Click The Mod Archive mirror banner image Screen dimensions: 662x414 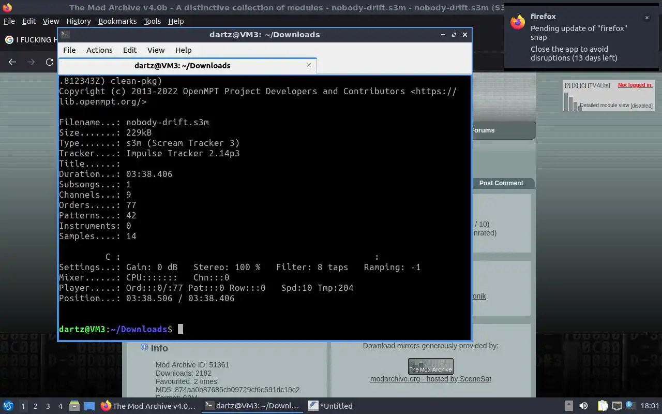(x=431, y=366)
